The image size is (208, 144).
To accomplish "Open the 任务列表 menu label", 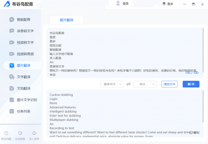I will pos(24,111).
